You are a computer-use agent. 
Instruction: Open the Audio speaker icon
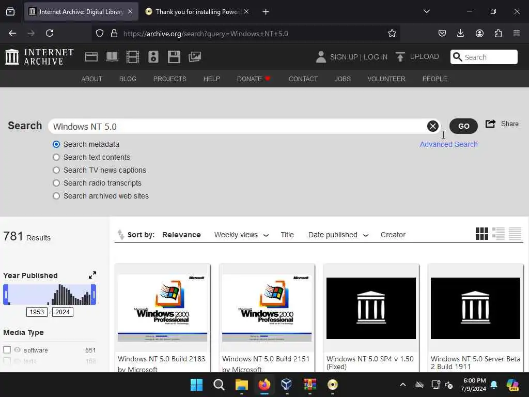[x=153, y=57]
